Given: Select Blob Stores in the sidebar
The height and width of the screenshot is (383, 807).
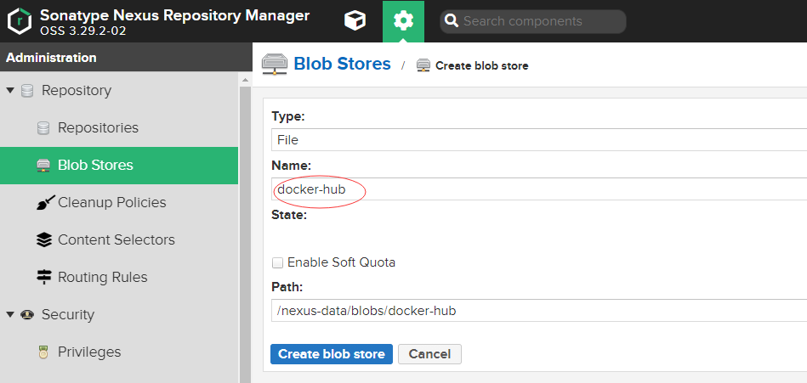Looking at the screenshot, I should 95,166.
